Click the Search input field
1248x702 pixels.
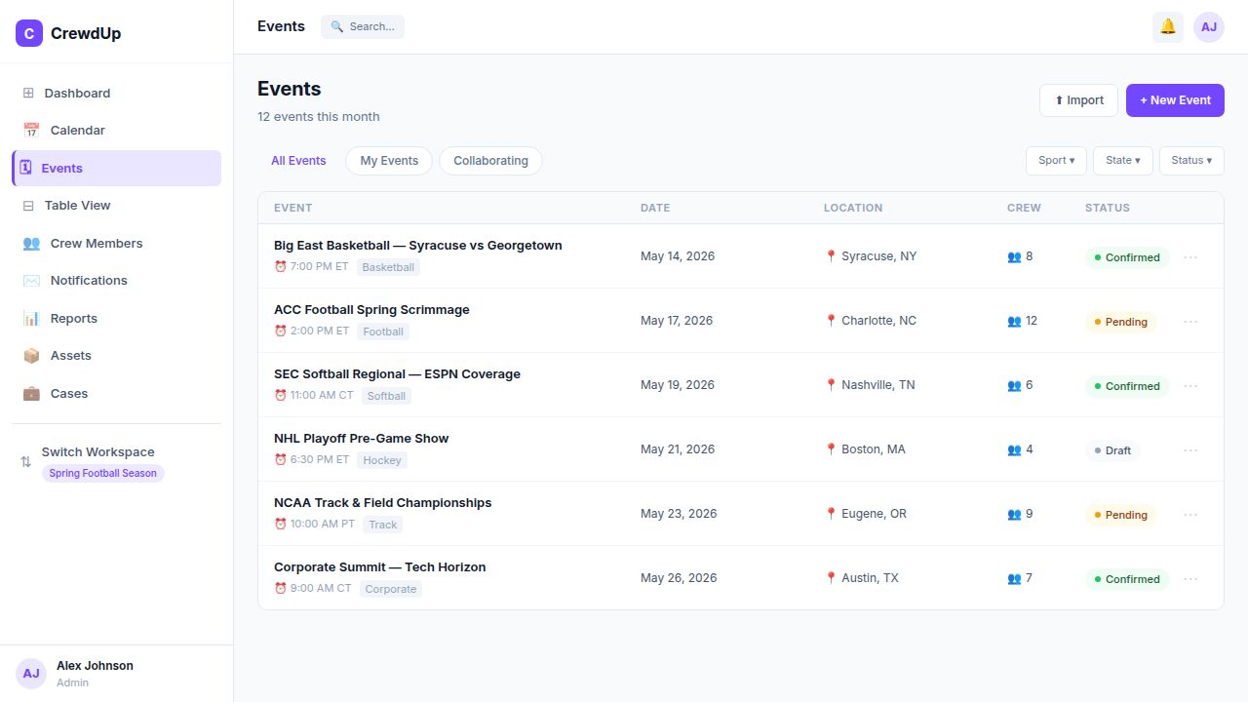coord(363,27)
